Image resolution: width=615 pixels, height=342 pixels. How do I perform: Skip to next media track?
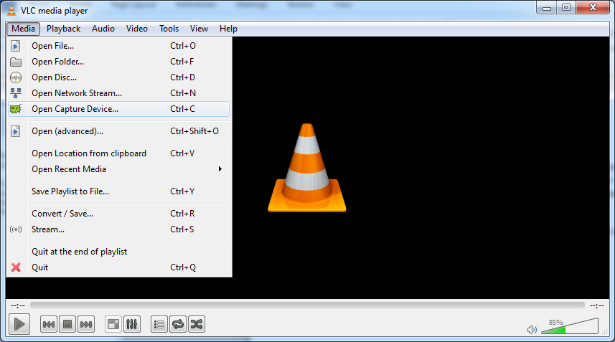(x=86, y=324)
